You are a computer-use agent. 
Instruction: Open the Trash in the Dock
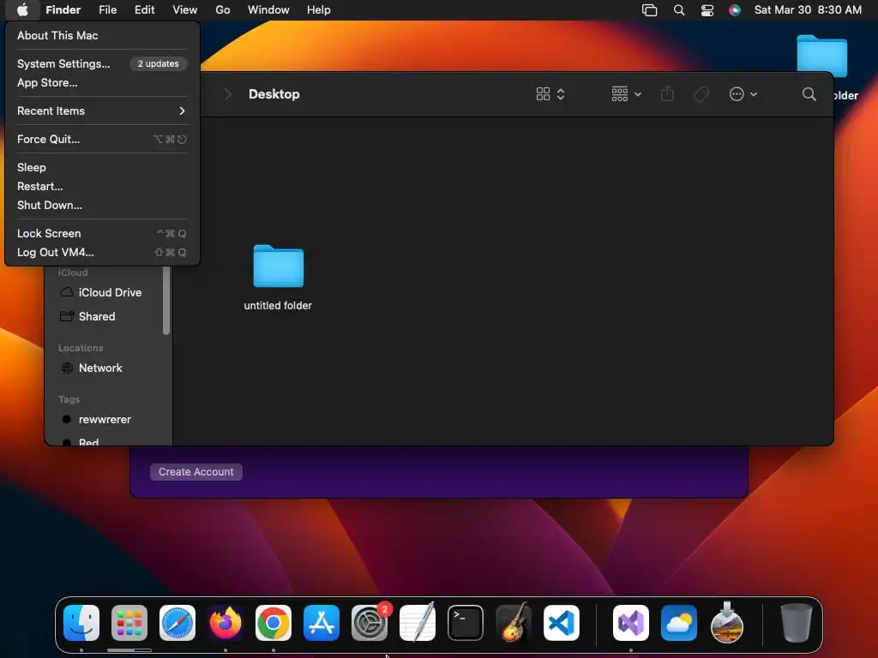pyautogui.click(x=797, y=623)
